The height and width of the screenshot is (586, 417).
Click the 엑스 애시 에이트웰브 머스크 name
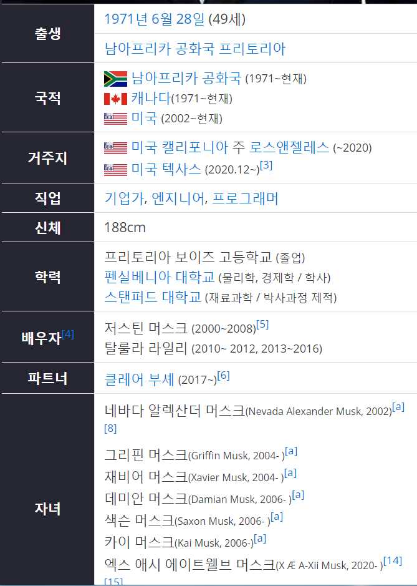[189, 564]
